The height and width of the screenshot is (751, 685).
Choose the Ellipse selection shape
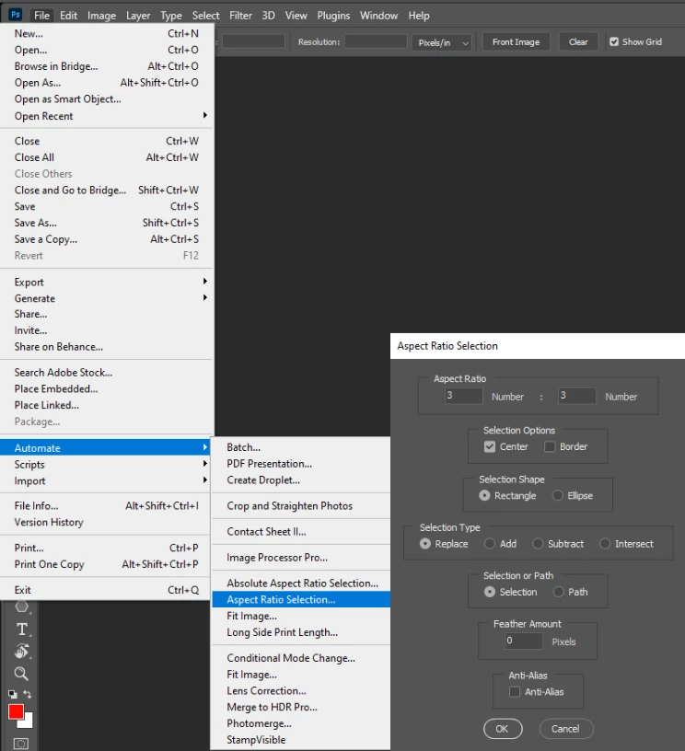[558, 496]
